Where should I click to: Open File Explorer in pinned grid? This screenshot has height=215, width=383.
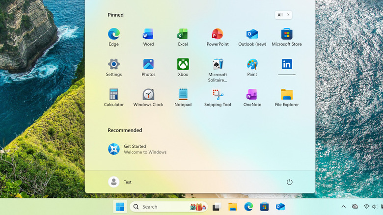coord(287,98)
